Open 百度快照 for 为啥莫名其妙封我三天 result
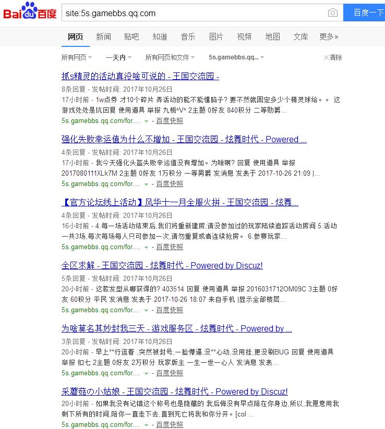The image size is (385, 429). pos(170,373)
